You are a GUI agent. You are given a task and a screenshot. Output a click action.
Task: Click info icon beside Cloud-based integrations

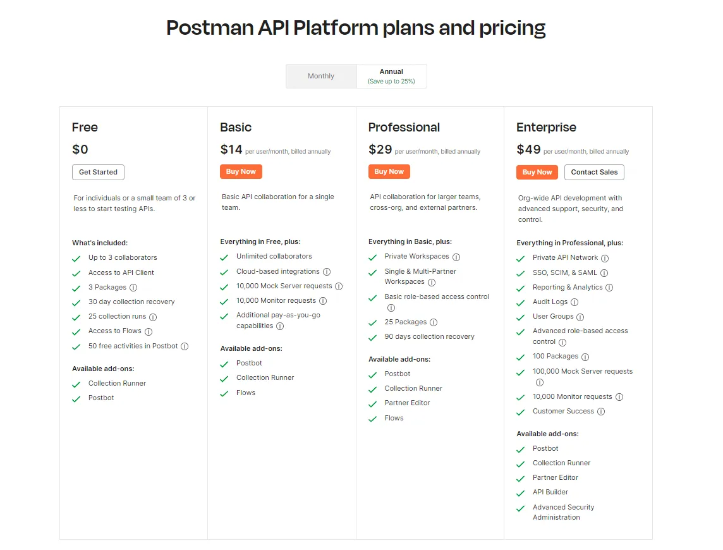click(327, 272)
